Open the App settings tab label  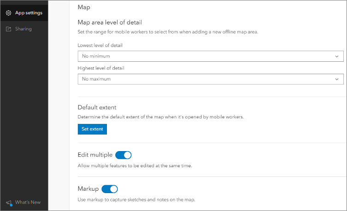pyautogui.click(x=29, y=13)
